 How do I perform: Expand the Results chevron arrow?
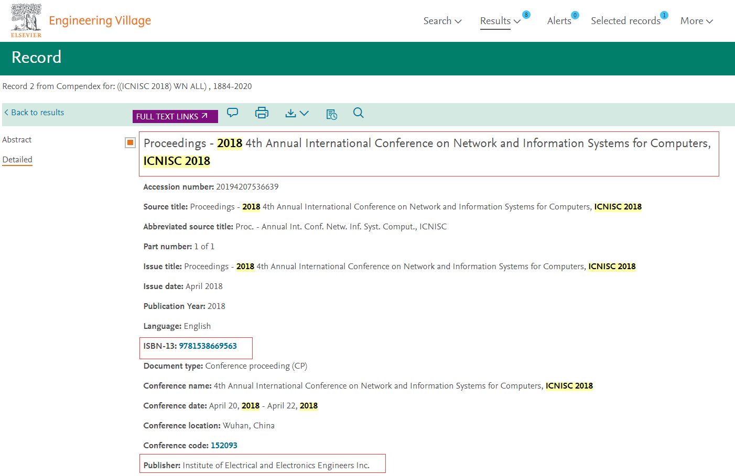[x=517, y=21]
